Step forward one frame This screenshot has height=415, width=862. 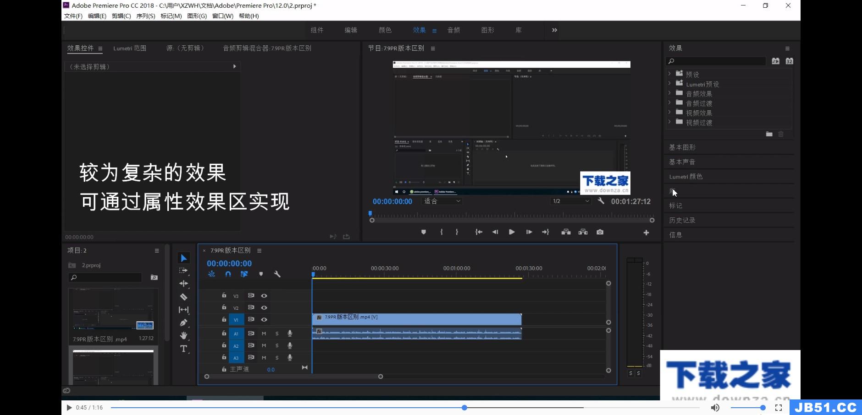click(529, 232)
